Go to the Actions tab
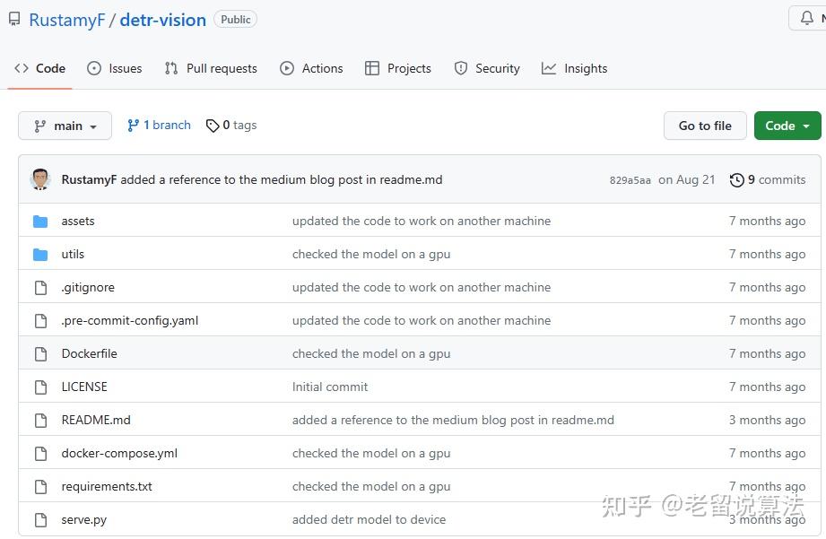Screen dimensions: 826x539 pyautogui.click(x=311, y=68)
